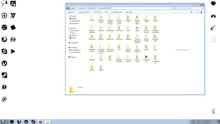Click the Burn toolbar button
This screenshot has height=124, width=220.
(x=106, y=12)
